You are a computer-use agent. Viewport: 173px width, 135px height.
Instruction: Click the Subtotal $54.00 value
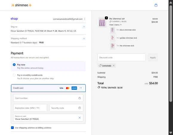coord(154,73)
